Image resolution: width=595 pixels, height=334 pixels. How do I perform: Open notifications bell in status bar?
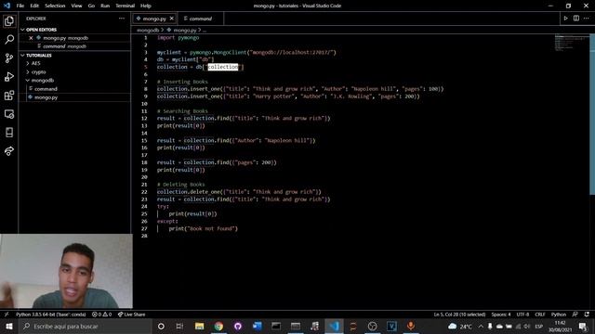[587, 315]
